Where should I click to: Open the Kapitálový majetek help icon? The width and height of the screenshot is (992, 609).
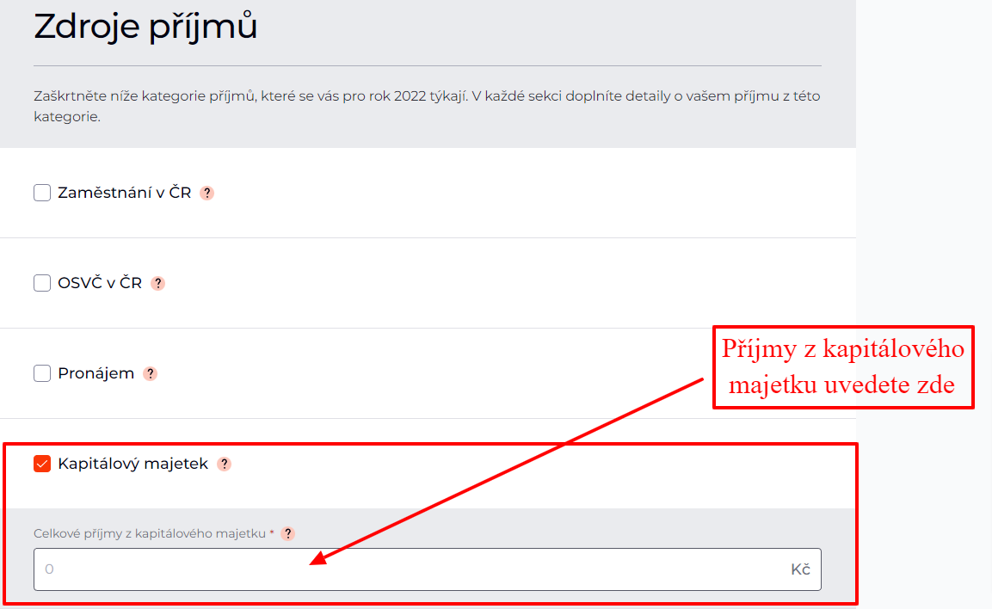(224, 464)
